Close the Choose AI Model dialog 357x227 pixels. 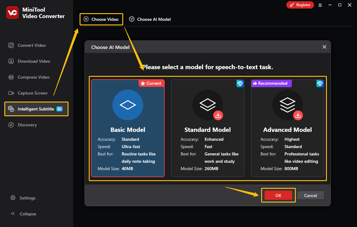(x=324, y=47)
